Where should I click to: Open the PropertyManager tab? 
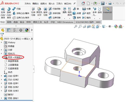click(x=9, y=30)
